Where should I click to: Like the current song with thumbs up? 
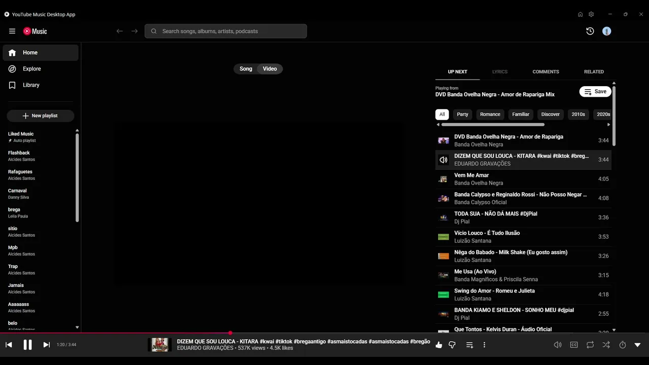[x=439, y=345]
